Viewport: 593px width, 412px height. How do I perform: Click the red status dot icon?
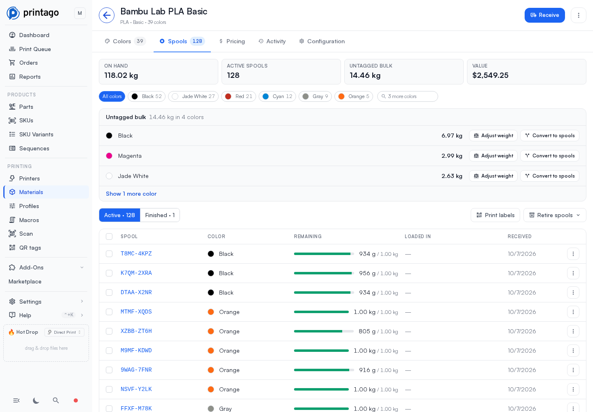(76, 400)
